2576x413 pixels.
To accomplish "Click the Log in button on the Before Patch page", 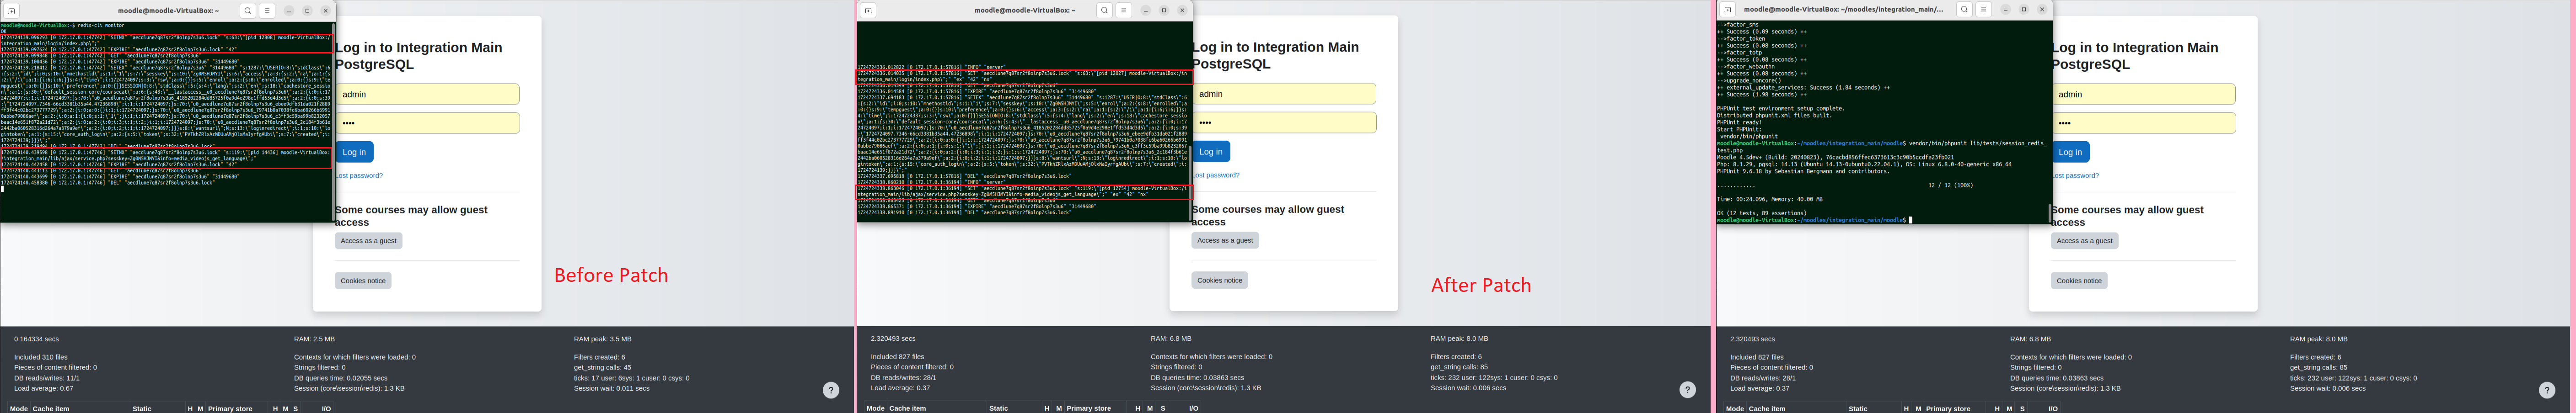I will 354,152.
